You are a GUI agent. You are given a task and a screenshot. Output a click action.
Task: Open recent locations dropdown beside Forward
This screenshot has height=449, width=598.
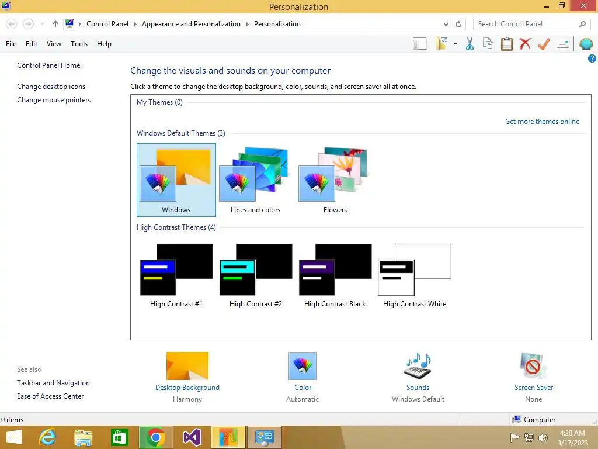42,24
